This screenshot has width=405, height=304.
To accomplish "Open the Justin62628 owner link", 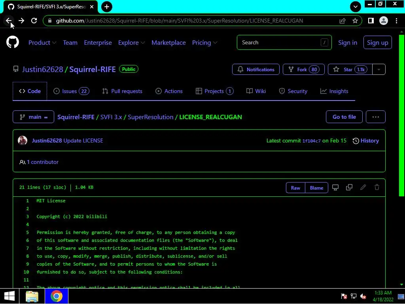I will 43,69.
